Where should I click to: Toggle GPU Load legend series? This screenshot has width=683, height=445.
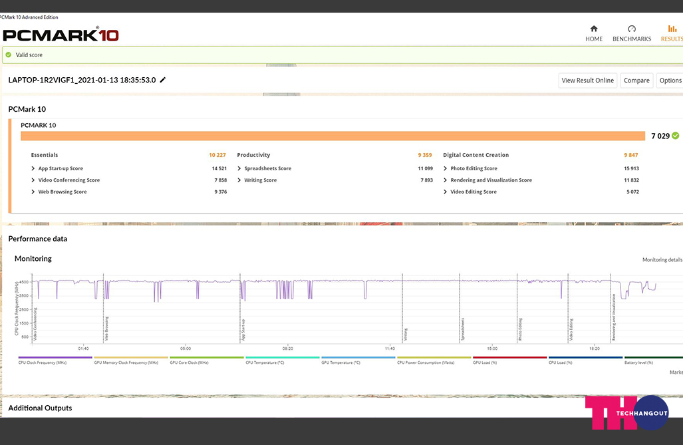510,361
